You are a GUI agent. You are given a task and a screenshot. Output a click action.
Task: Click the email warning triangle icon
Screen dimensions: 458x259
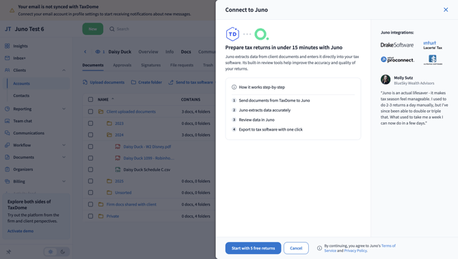pyautogui.click(x=12, y=10)
